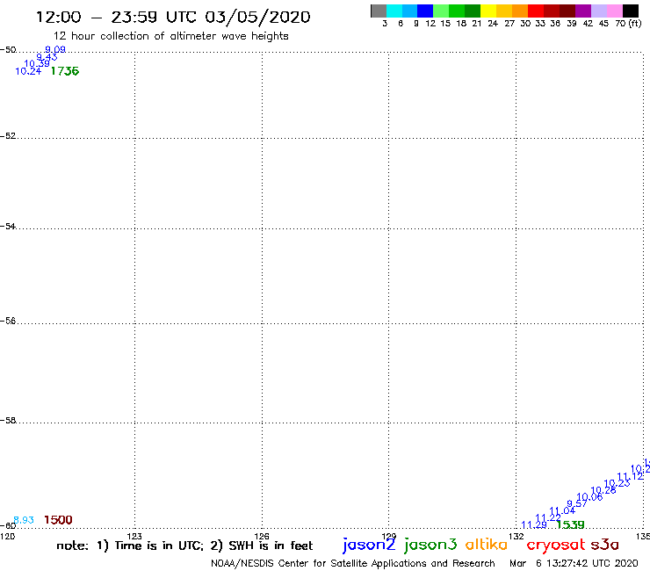Click the '11.12' wave height value
The height and width of the screenshot is (571, 650).
coord(630,476)
